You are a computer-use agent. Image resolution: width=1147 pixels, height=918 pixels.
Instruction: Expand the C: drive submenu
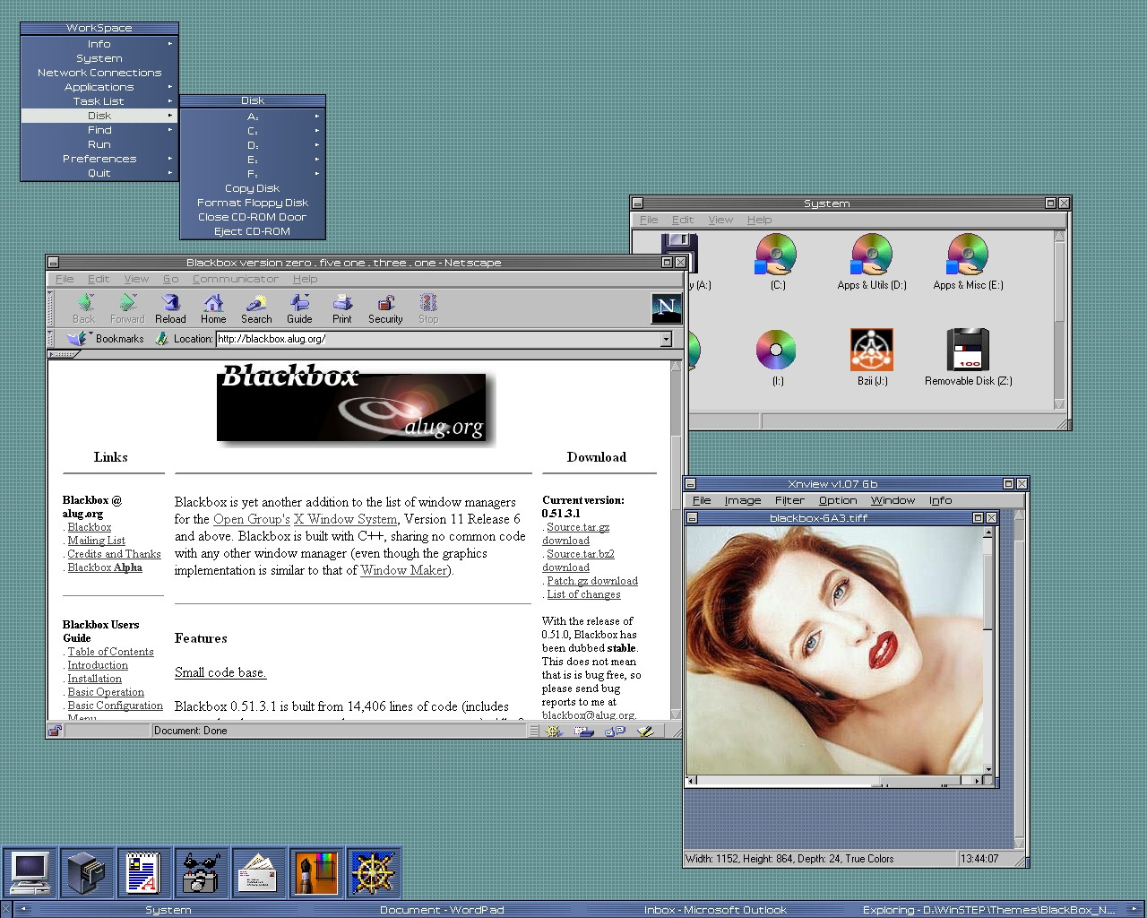(x=253, y=131)
